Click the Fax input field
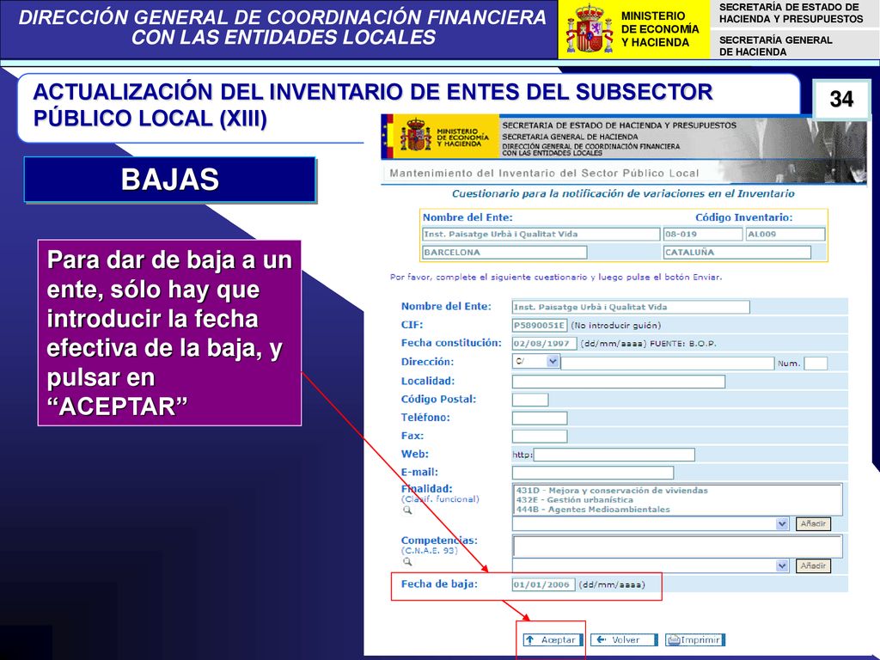Viewport: 880px width, 660px height. click(x=540, y=436)
